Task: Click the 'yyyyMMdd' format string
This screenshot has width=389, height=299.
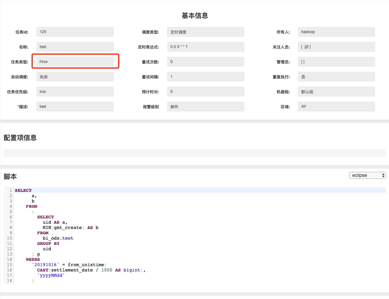Action: point(51,275)
